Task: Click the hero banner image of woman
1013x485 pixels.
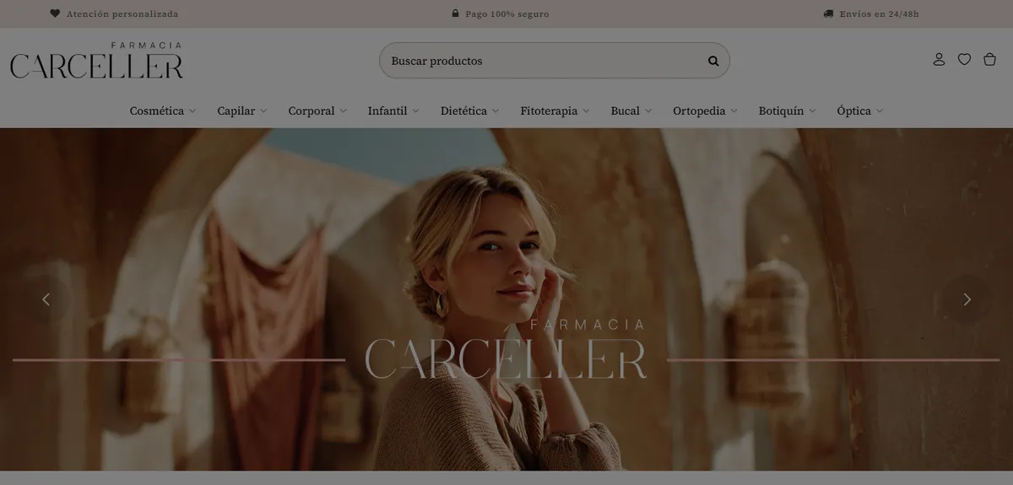Action: coord(506,299)
